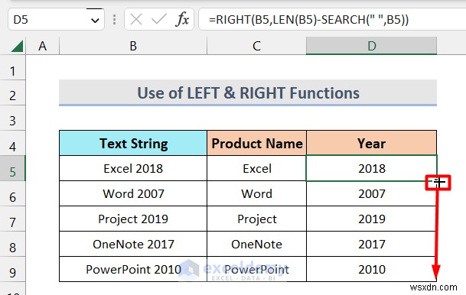The height and width of the screenshot is (295, 466).
Task: Select cell containing 'OneNote 2017'
Action: coord(133,244)
